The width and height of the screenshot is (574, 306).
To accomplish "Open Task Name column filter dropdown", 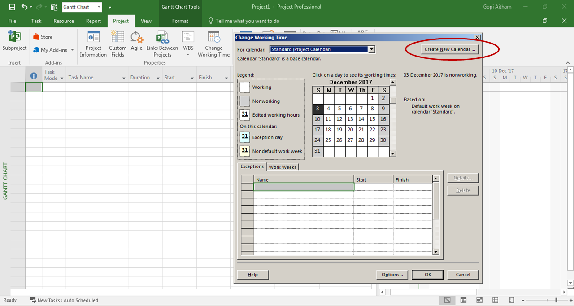I will click(124, 78).
